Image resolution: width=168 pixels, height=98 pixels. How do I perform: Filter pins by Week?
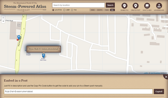[x=93, y=10]
